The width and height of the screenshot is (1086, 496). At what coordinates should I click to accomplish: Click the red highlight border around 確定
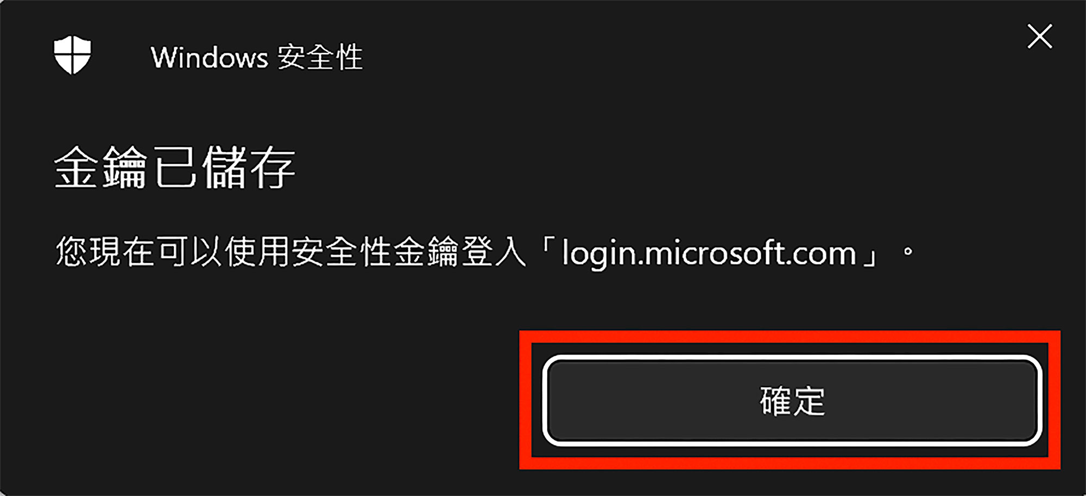pos(790,337)
